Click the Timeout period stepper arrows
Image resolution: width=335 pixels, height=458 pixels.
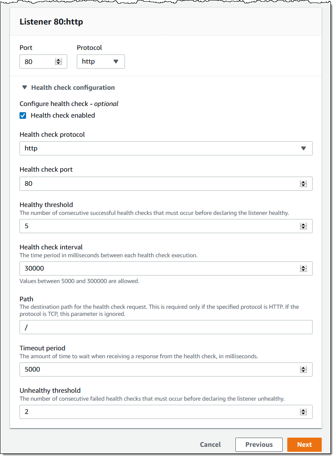point(303,369)
